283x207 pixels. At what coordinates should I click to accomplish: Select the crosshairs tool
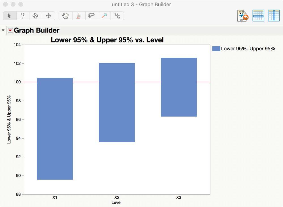[117, 16]
